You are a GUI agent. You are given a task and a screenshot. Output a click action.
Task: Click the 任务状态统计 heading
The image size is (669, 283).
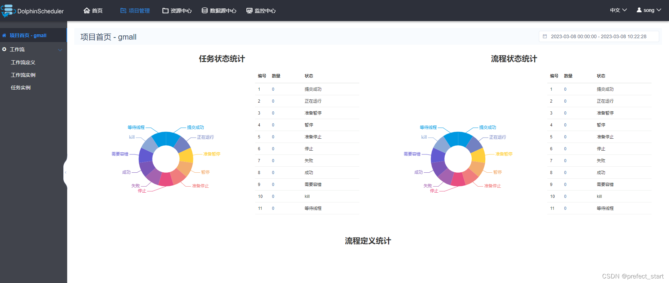[222, 59]
